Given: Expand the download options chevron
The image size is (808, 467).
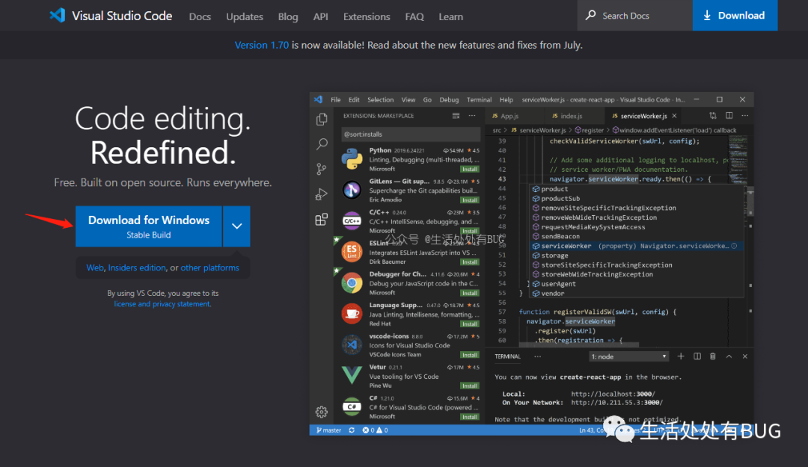Looking at the screenshot, I should coord(236,226).
